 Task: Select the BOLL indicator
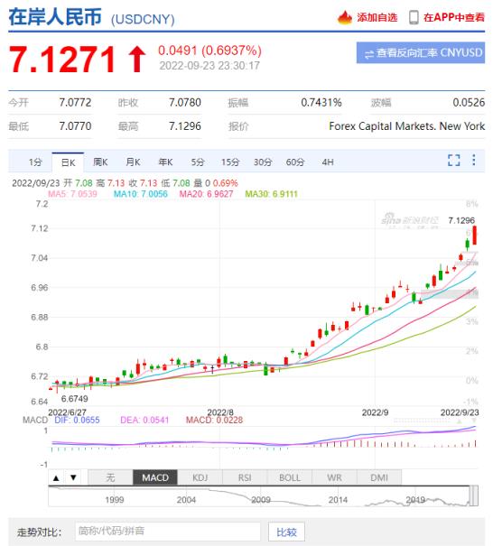(x=290, y=477)
